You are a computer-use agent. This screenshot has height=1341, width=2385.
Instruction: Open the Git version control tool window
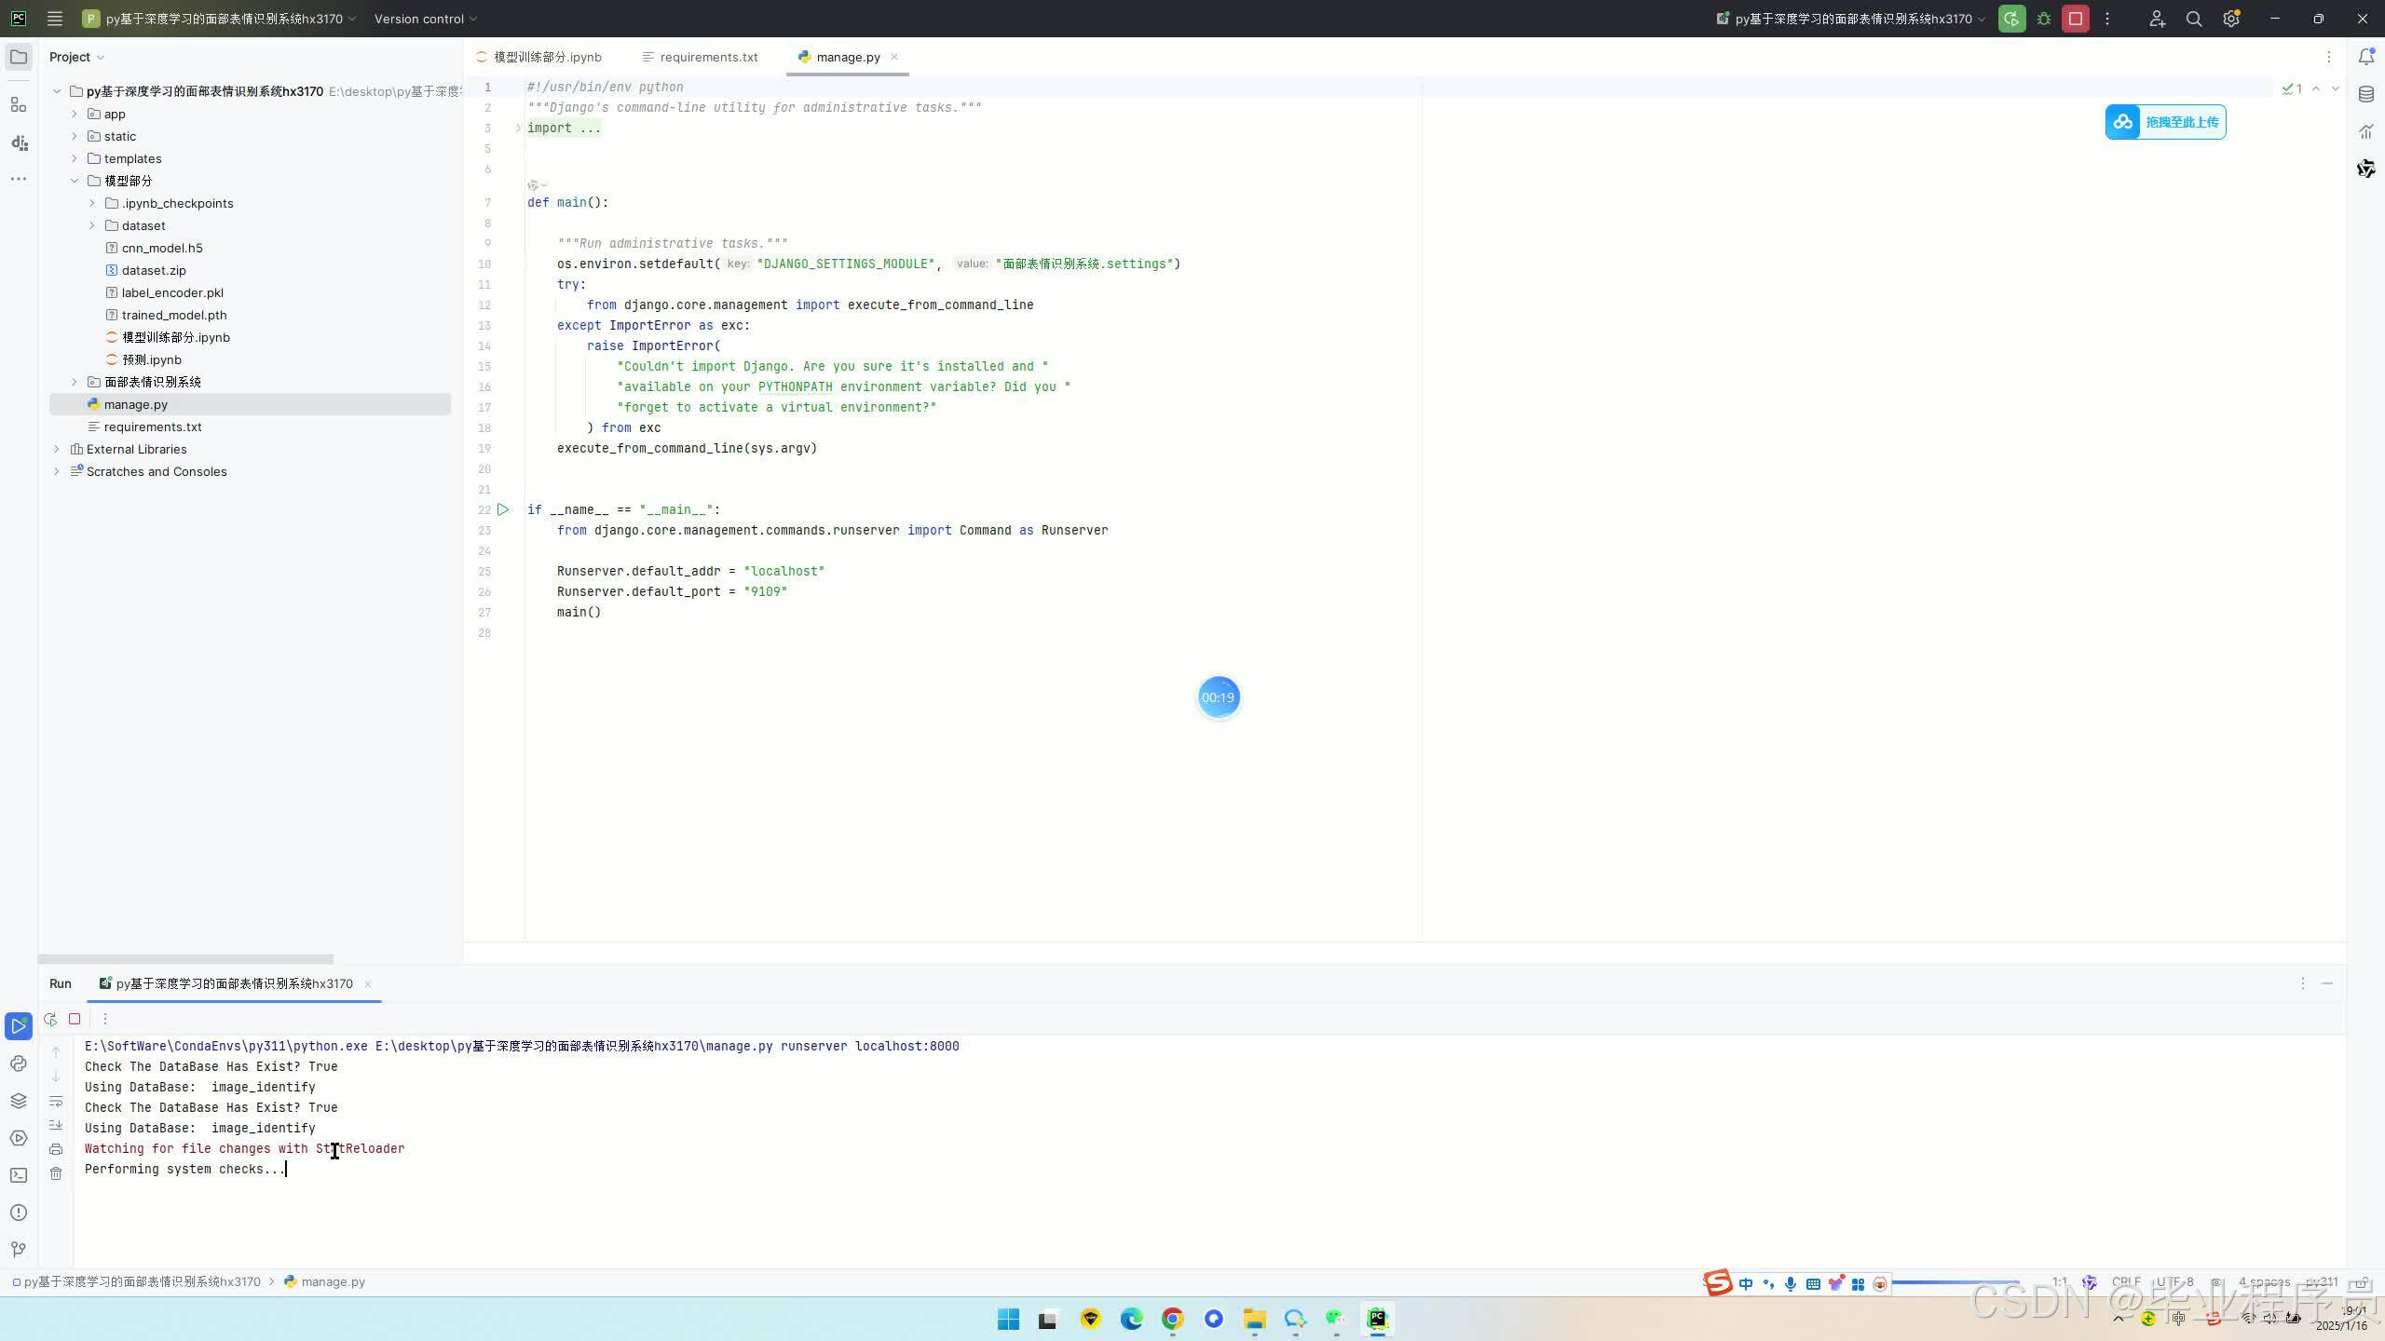point(19,1250)
